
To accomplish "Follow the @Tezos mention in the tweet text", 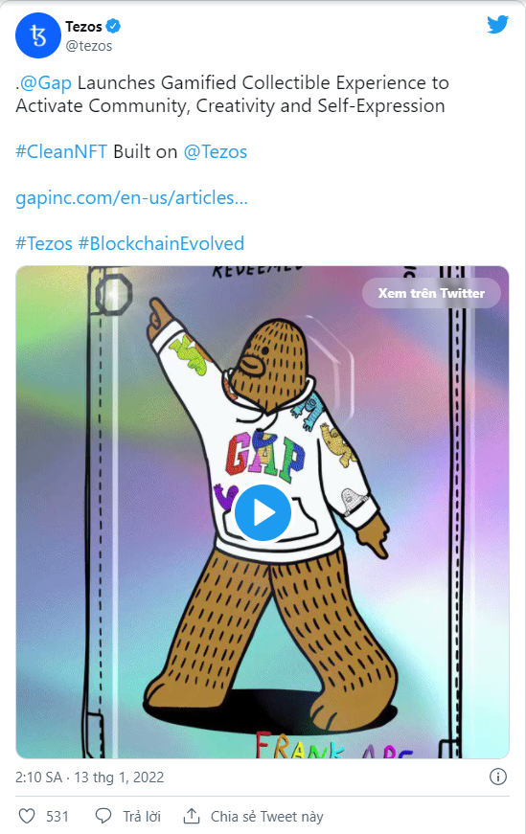I will click(x=215, y=151).
